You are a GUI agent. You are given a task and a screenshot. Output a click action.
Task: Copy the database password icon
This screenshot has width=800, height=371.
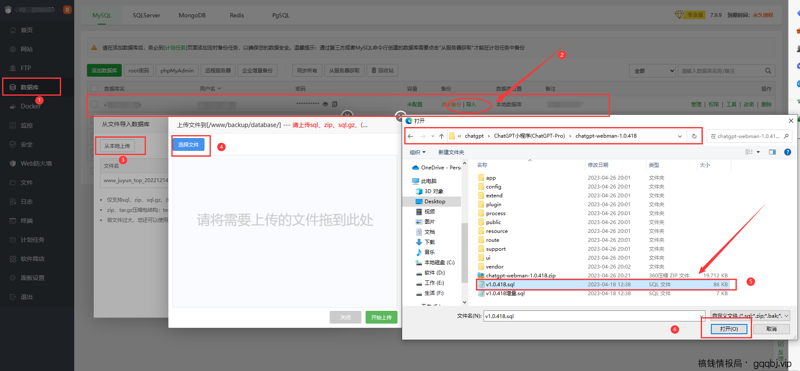point(335,104)
